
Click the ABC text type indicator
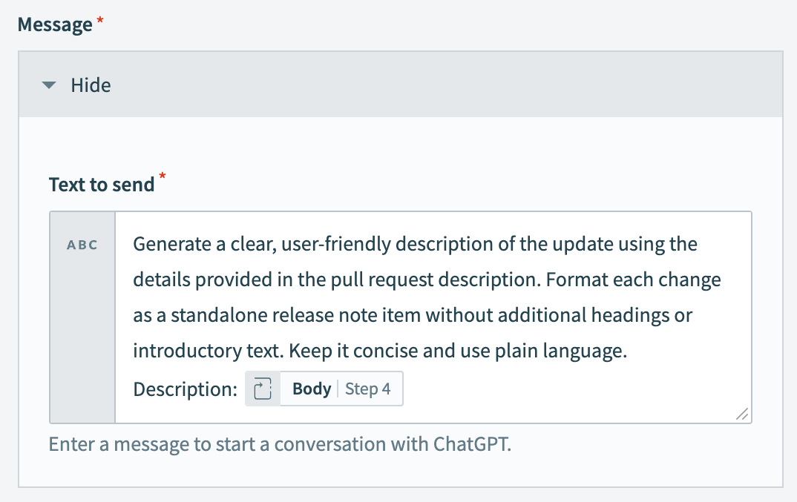tap(82, 245)
